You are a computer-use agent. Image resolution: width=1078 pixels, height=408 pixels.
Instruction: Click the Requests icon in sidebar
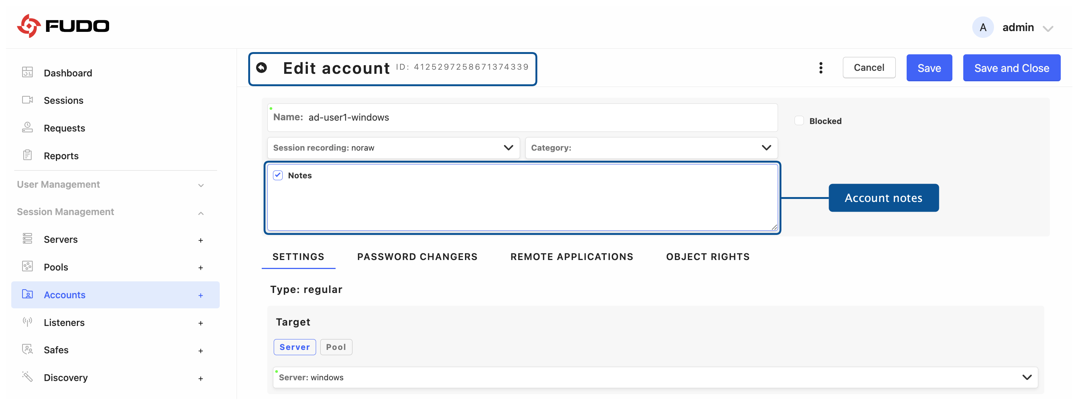28,127
